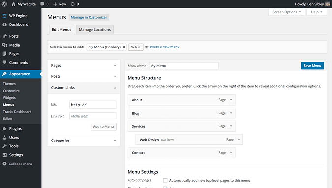The height and width of the screenshot is (188, 332).
Task: Expand the Blog menu item options
Action: click(x=231, y=113)
